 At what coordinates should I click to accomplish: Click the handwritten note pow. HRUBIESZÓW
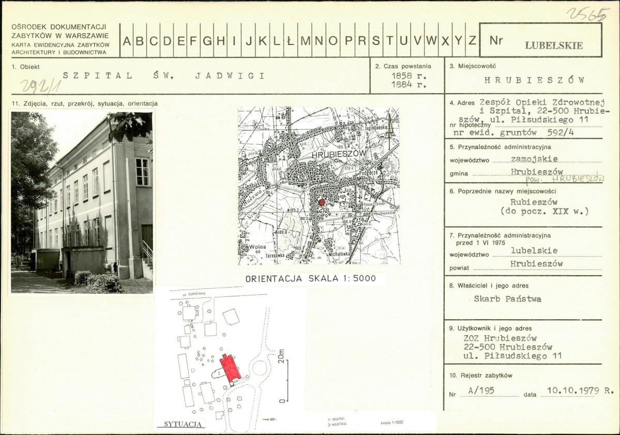pos(565,179)
